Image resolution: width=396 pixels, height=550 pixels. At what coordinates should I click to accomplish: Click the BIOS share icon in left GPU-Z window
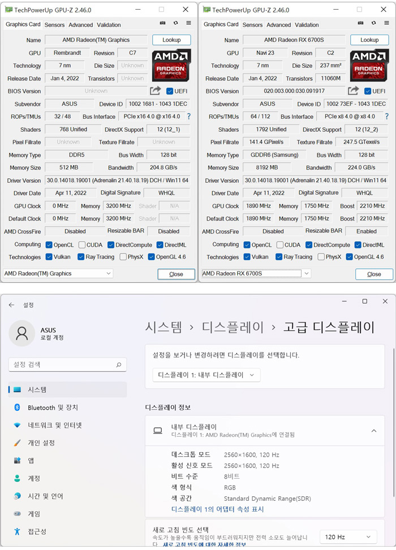tap(155, 91)
